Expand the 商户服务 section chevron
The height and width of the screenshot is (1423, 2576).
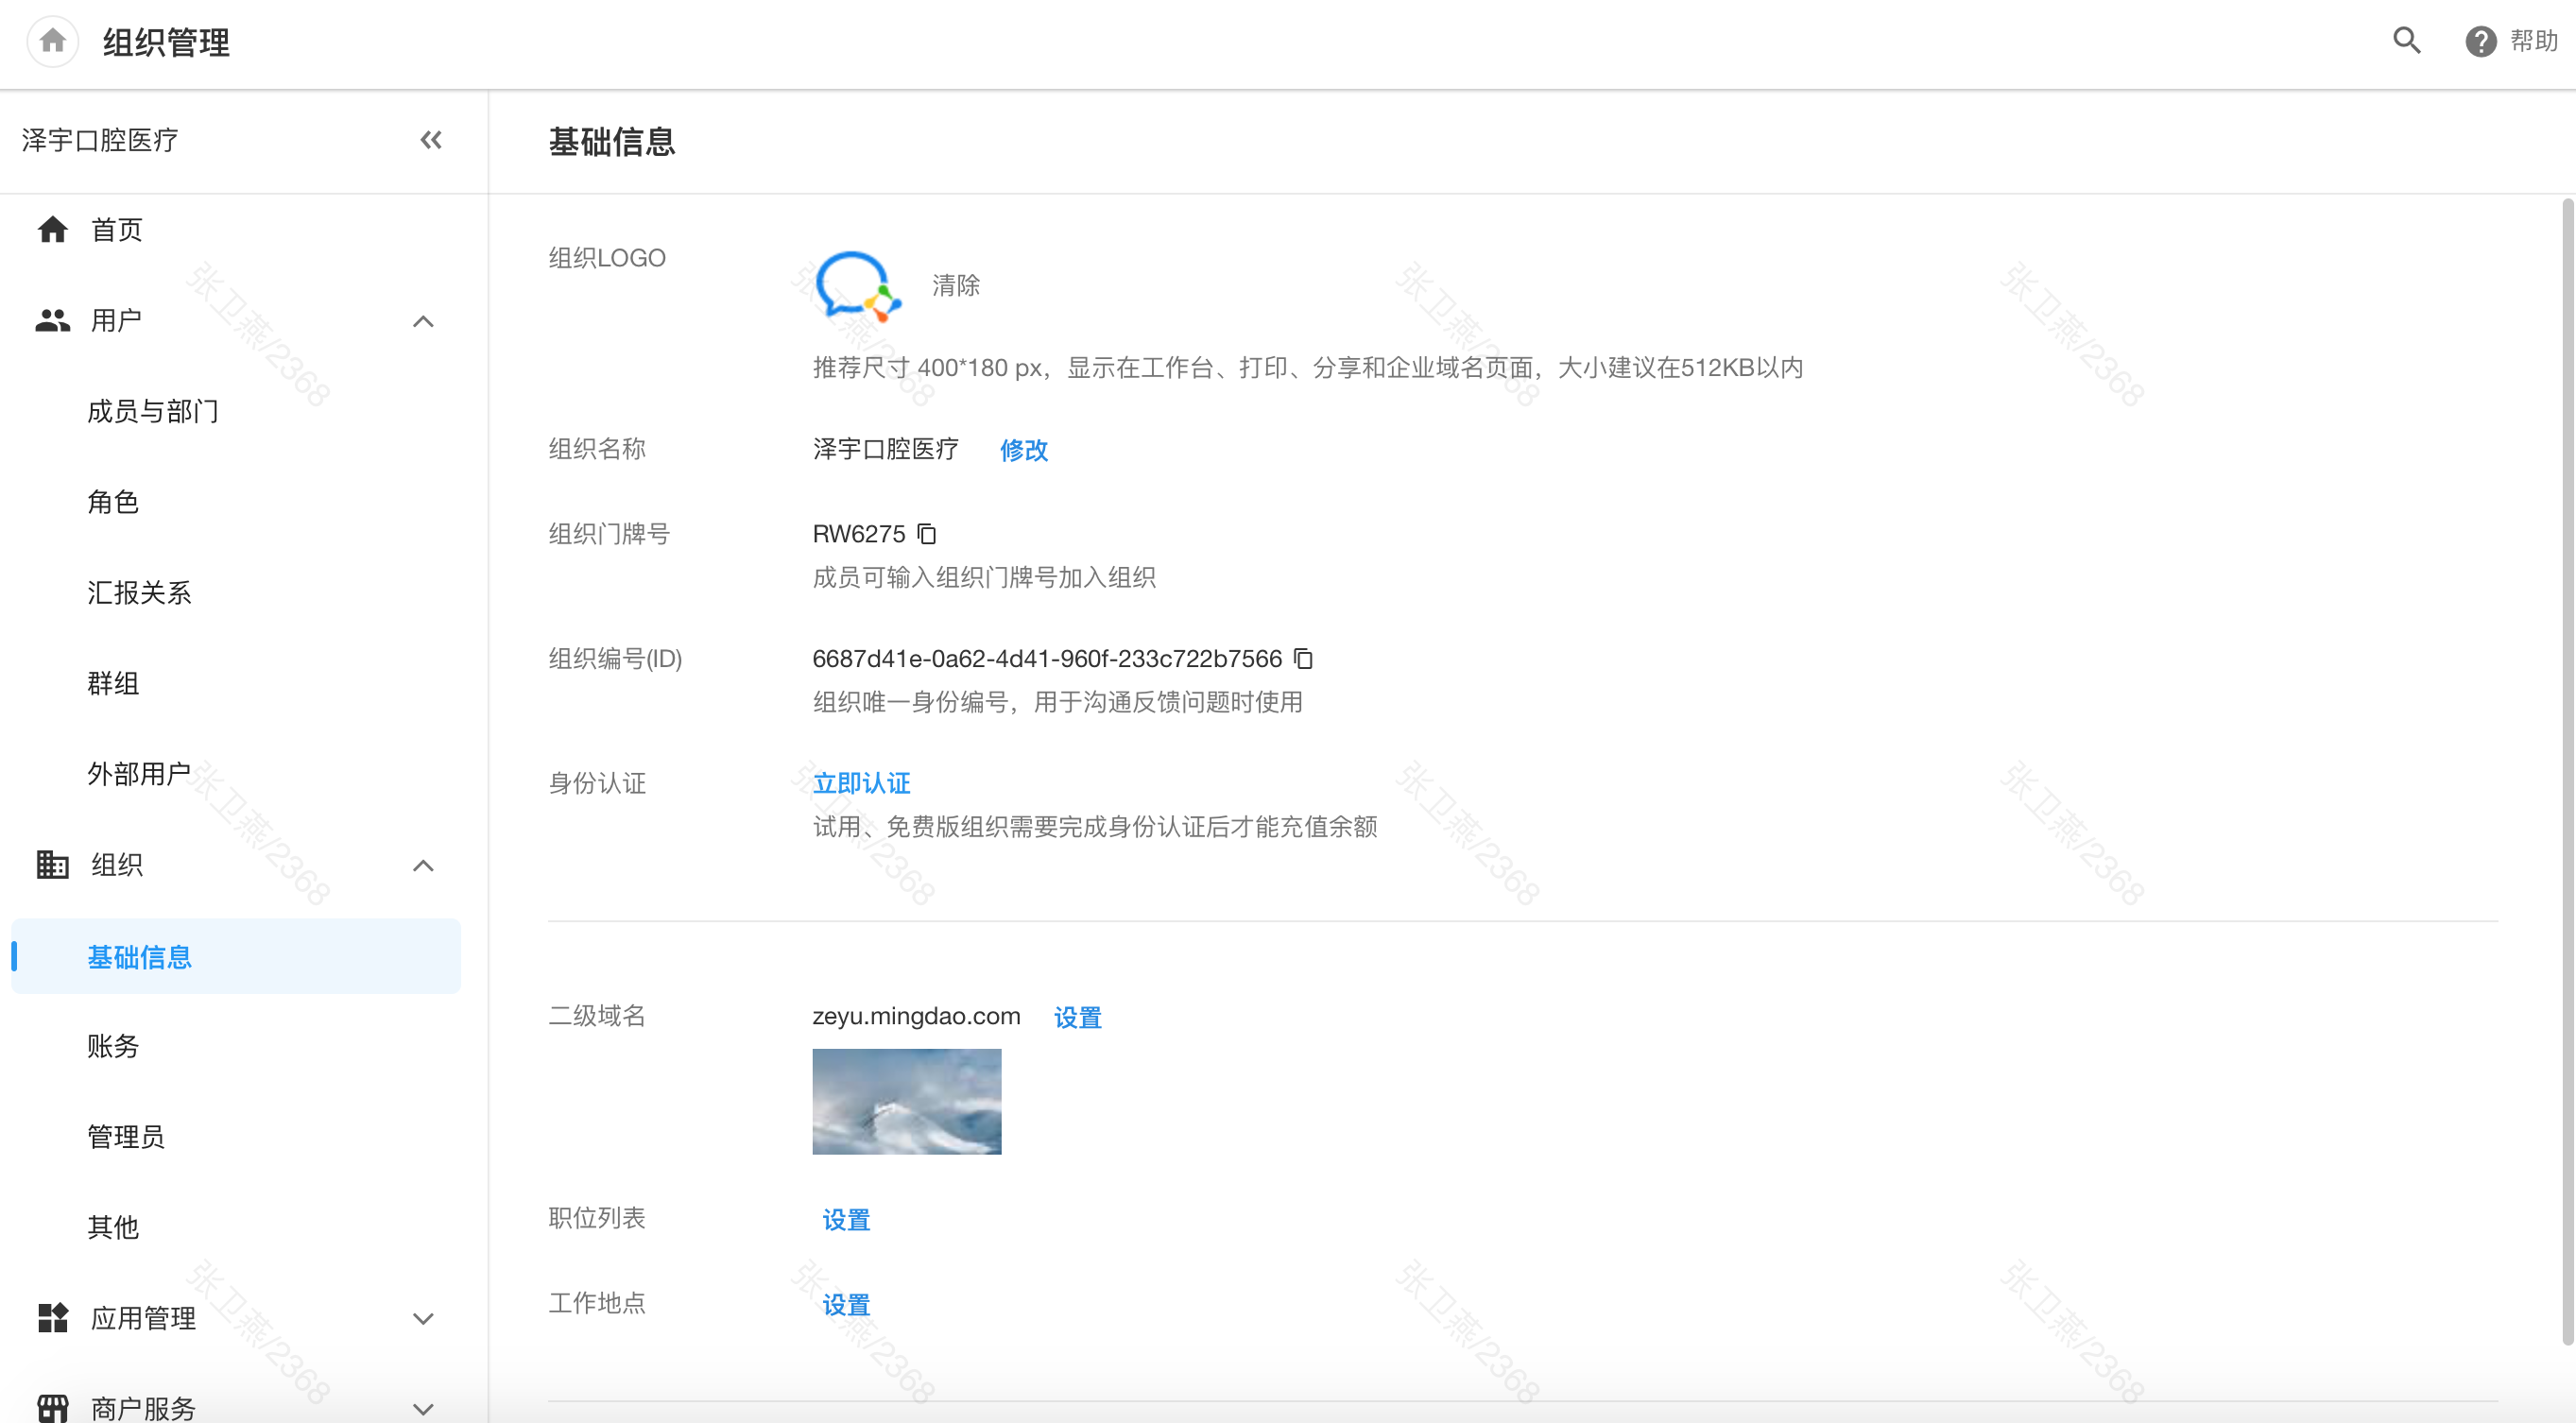coord(423,1409)
